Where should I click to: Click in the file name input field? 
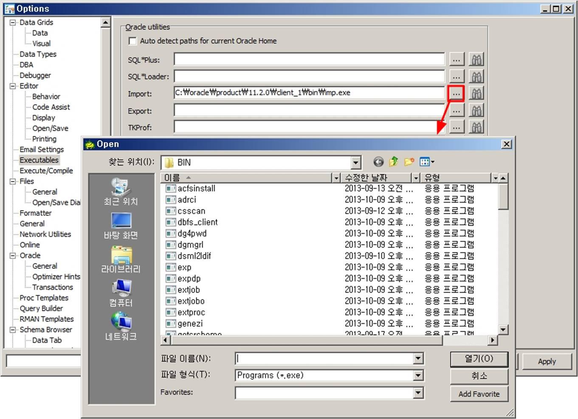(x=325, y=359)
